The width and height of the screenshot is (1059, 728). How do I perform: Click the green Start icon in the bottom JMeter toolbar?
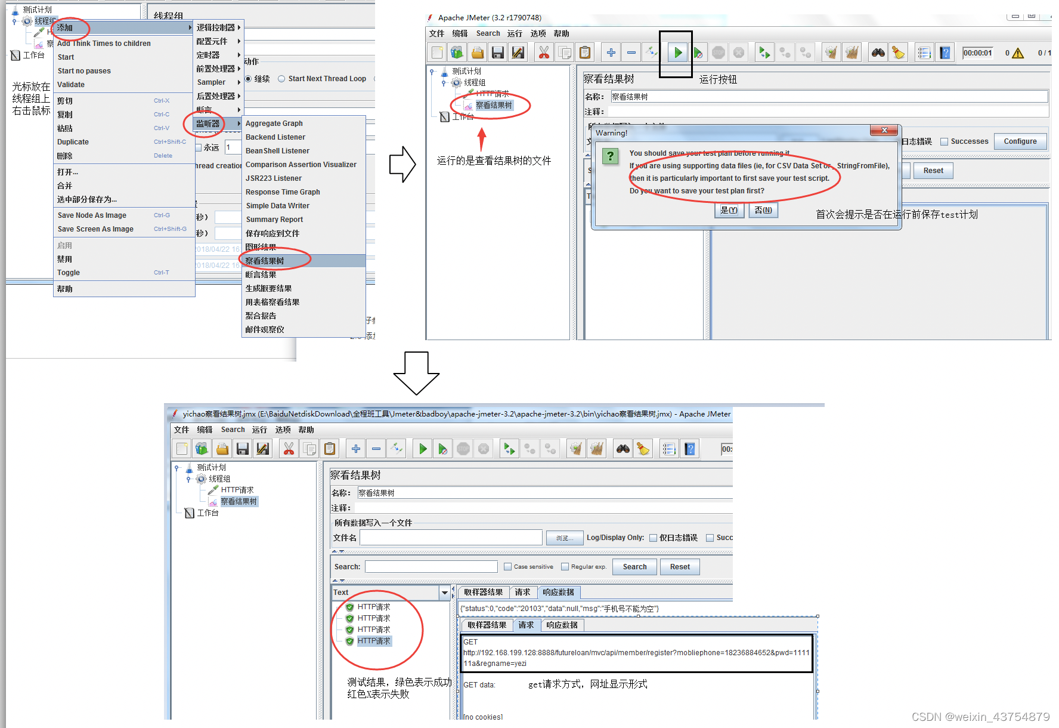(423, 449)
